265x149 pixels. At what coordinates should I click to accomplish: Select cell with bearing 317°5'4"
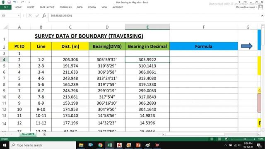107,97
